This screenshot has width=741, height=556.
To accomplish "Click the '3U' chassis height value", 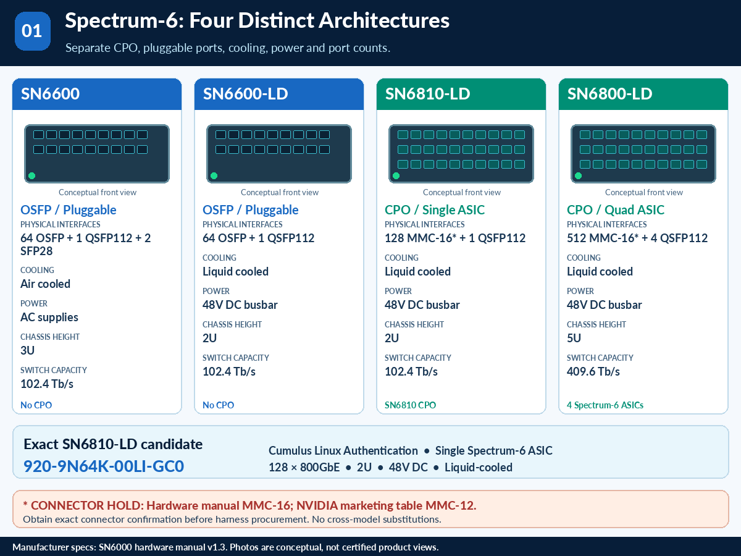I will 28,351.
